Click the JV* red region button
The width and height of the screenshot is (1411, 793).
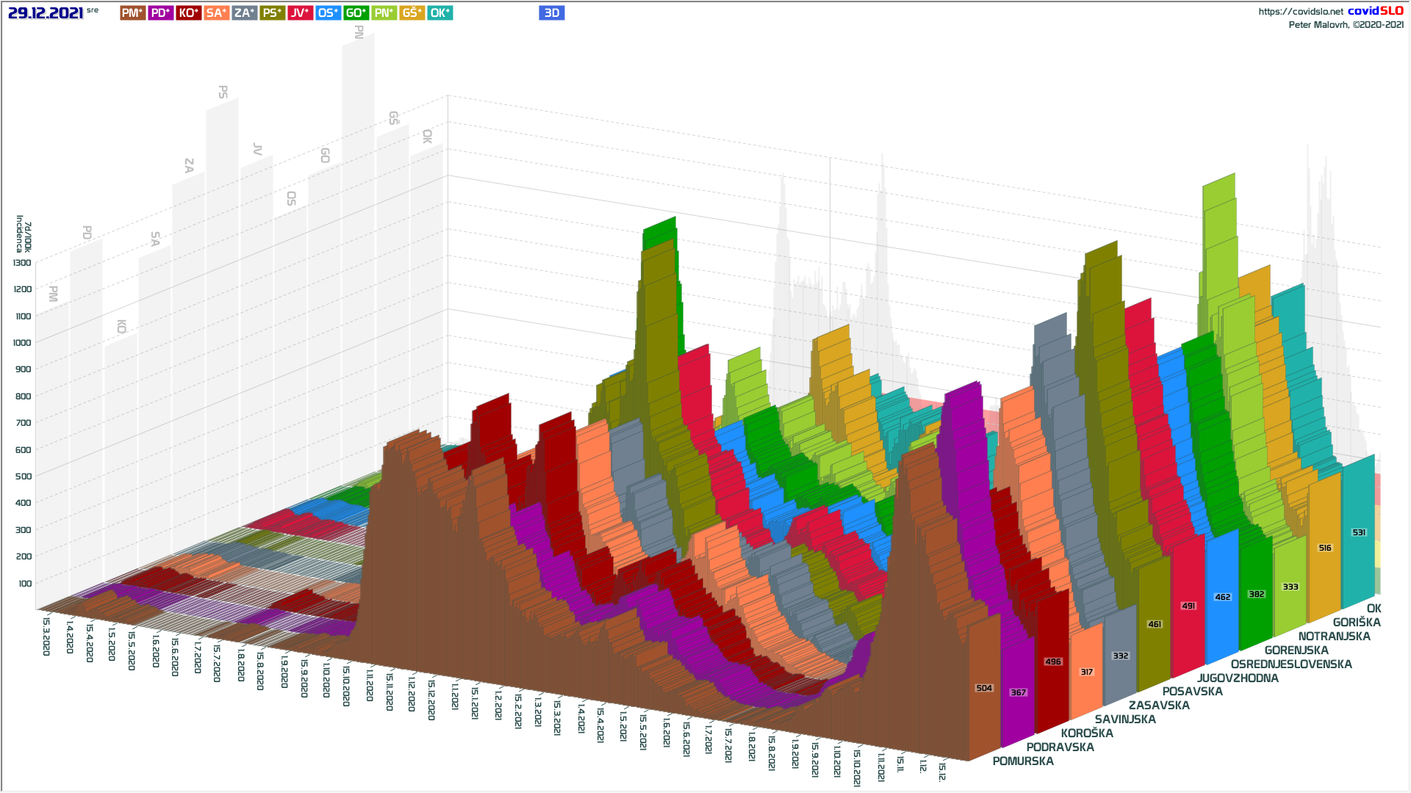[x=300, y=13]
